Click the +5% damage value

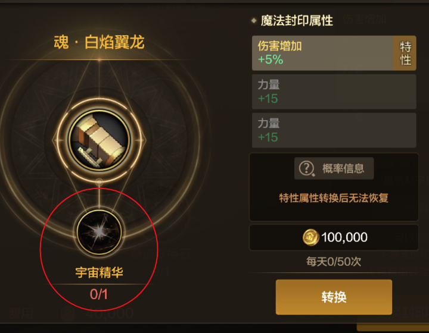tap(271, 59)
